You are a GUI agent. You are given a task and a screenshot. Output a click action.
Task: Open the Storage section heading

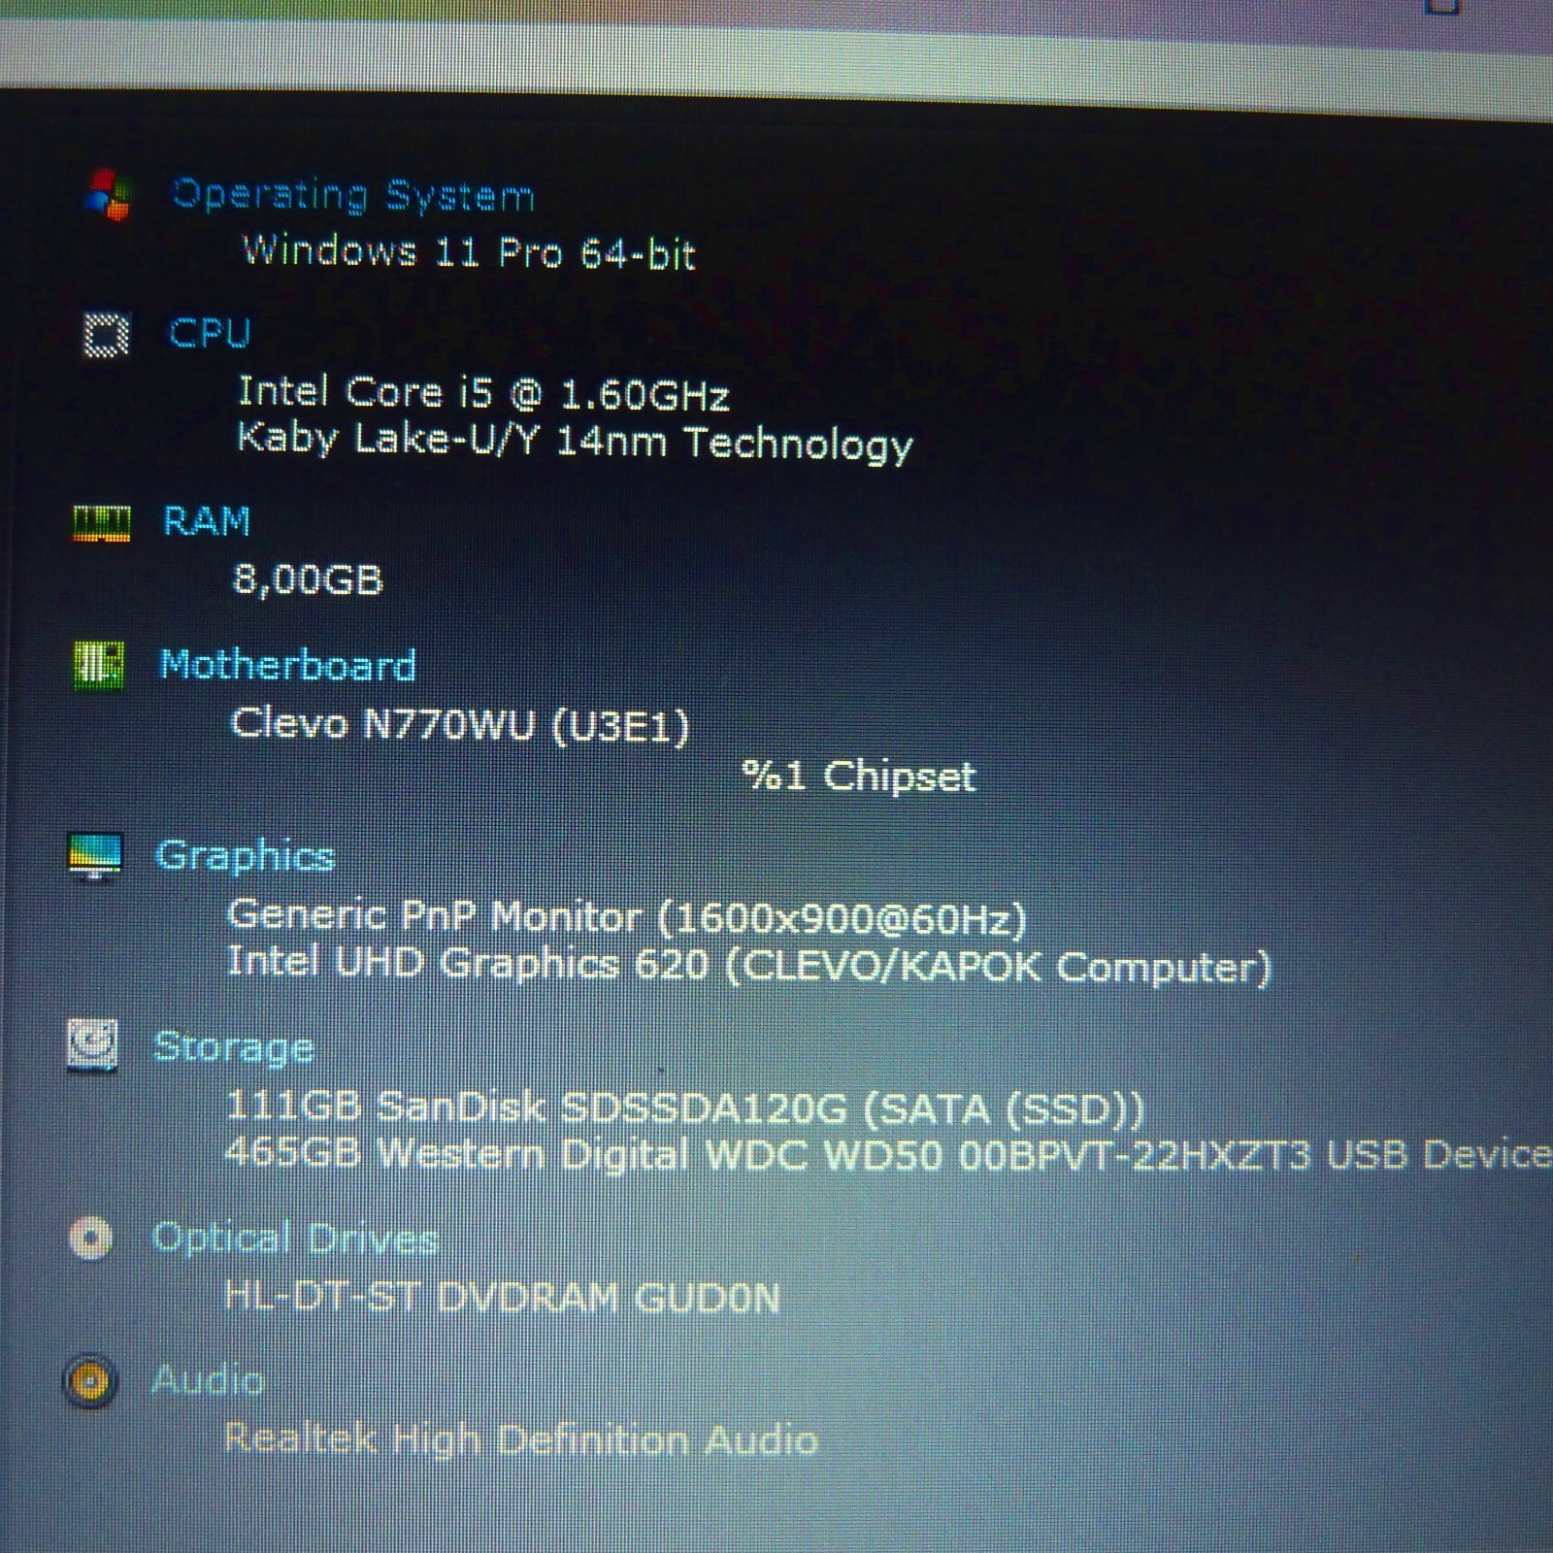[234, 1048]
